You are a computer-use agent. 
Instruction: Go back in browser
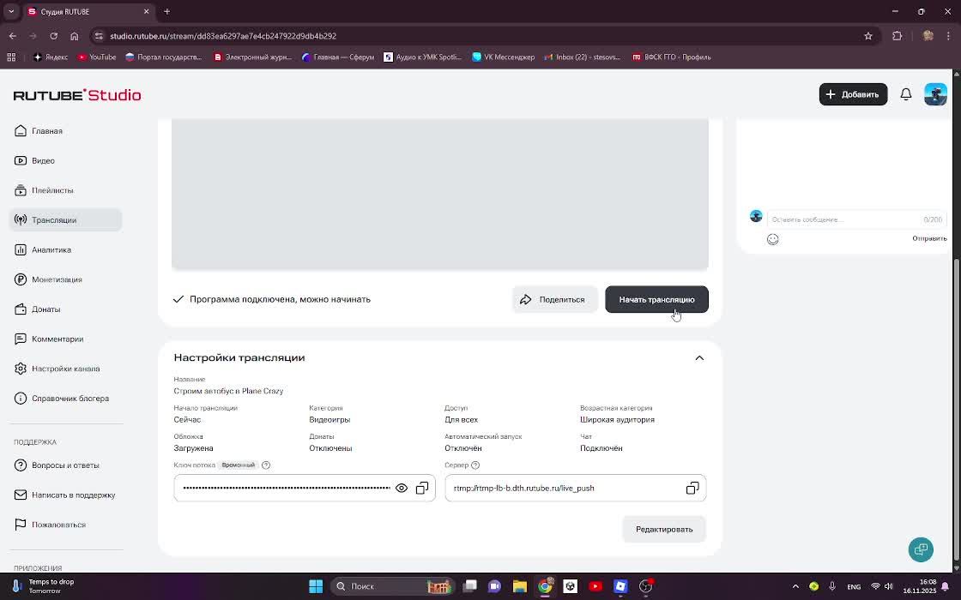pyautogui.click(x=12, y=36)
